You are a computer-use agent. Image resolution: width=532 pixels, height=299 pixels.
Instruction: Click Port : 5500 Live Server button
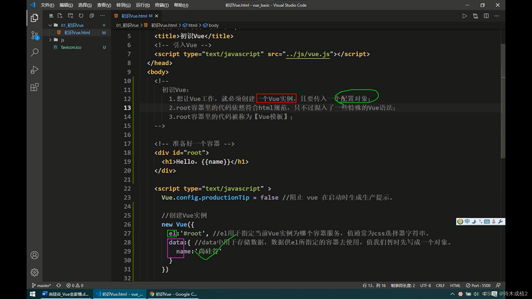pos(478,285)
